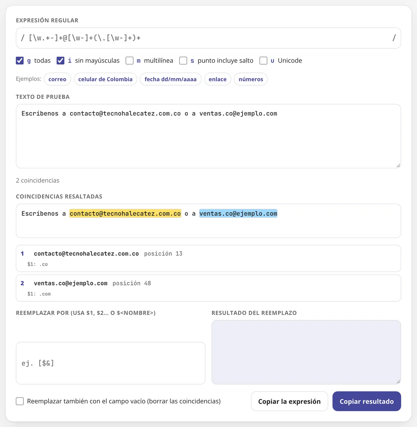
Task: Enable the m multilínea flag
Action: (x=130, y=61)
